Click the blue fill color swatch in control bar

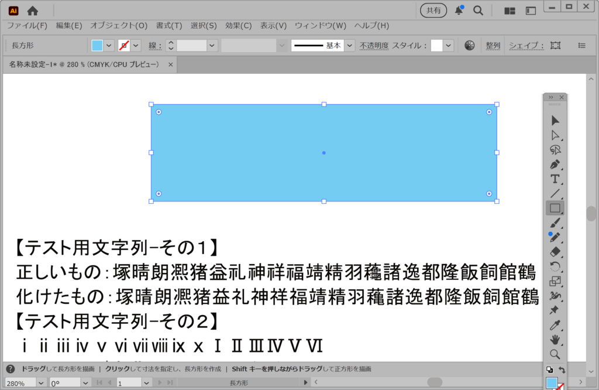[97, 45]
